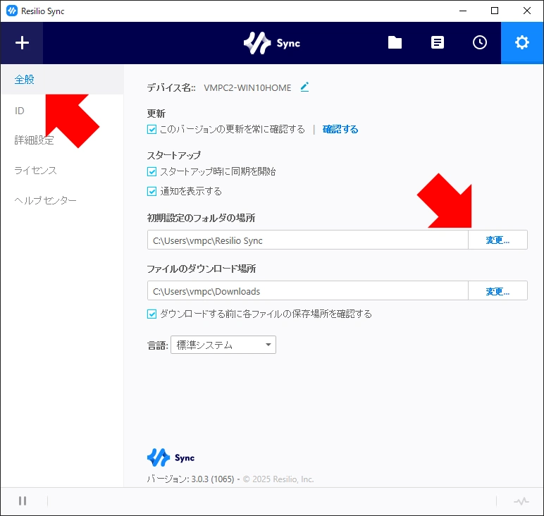Click the バージョン: 3.0.3 (1065) text
The image size is (544, 516).
pyautogui.click(x=190, y=479)
